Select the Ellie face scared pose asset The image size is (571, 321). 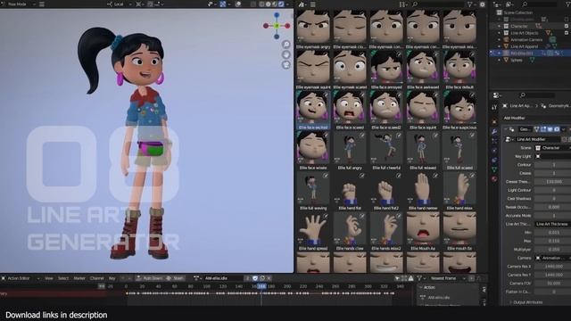click(x=350, y=110)
